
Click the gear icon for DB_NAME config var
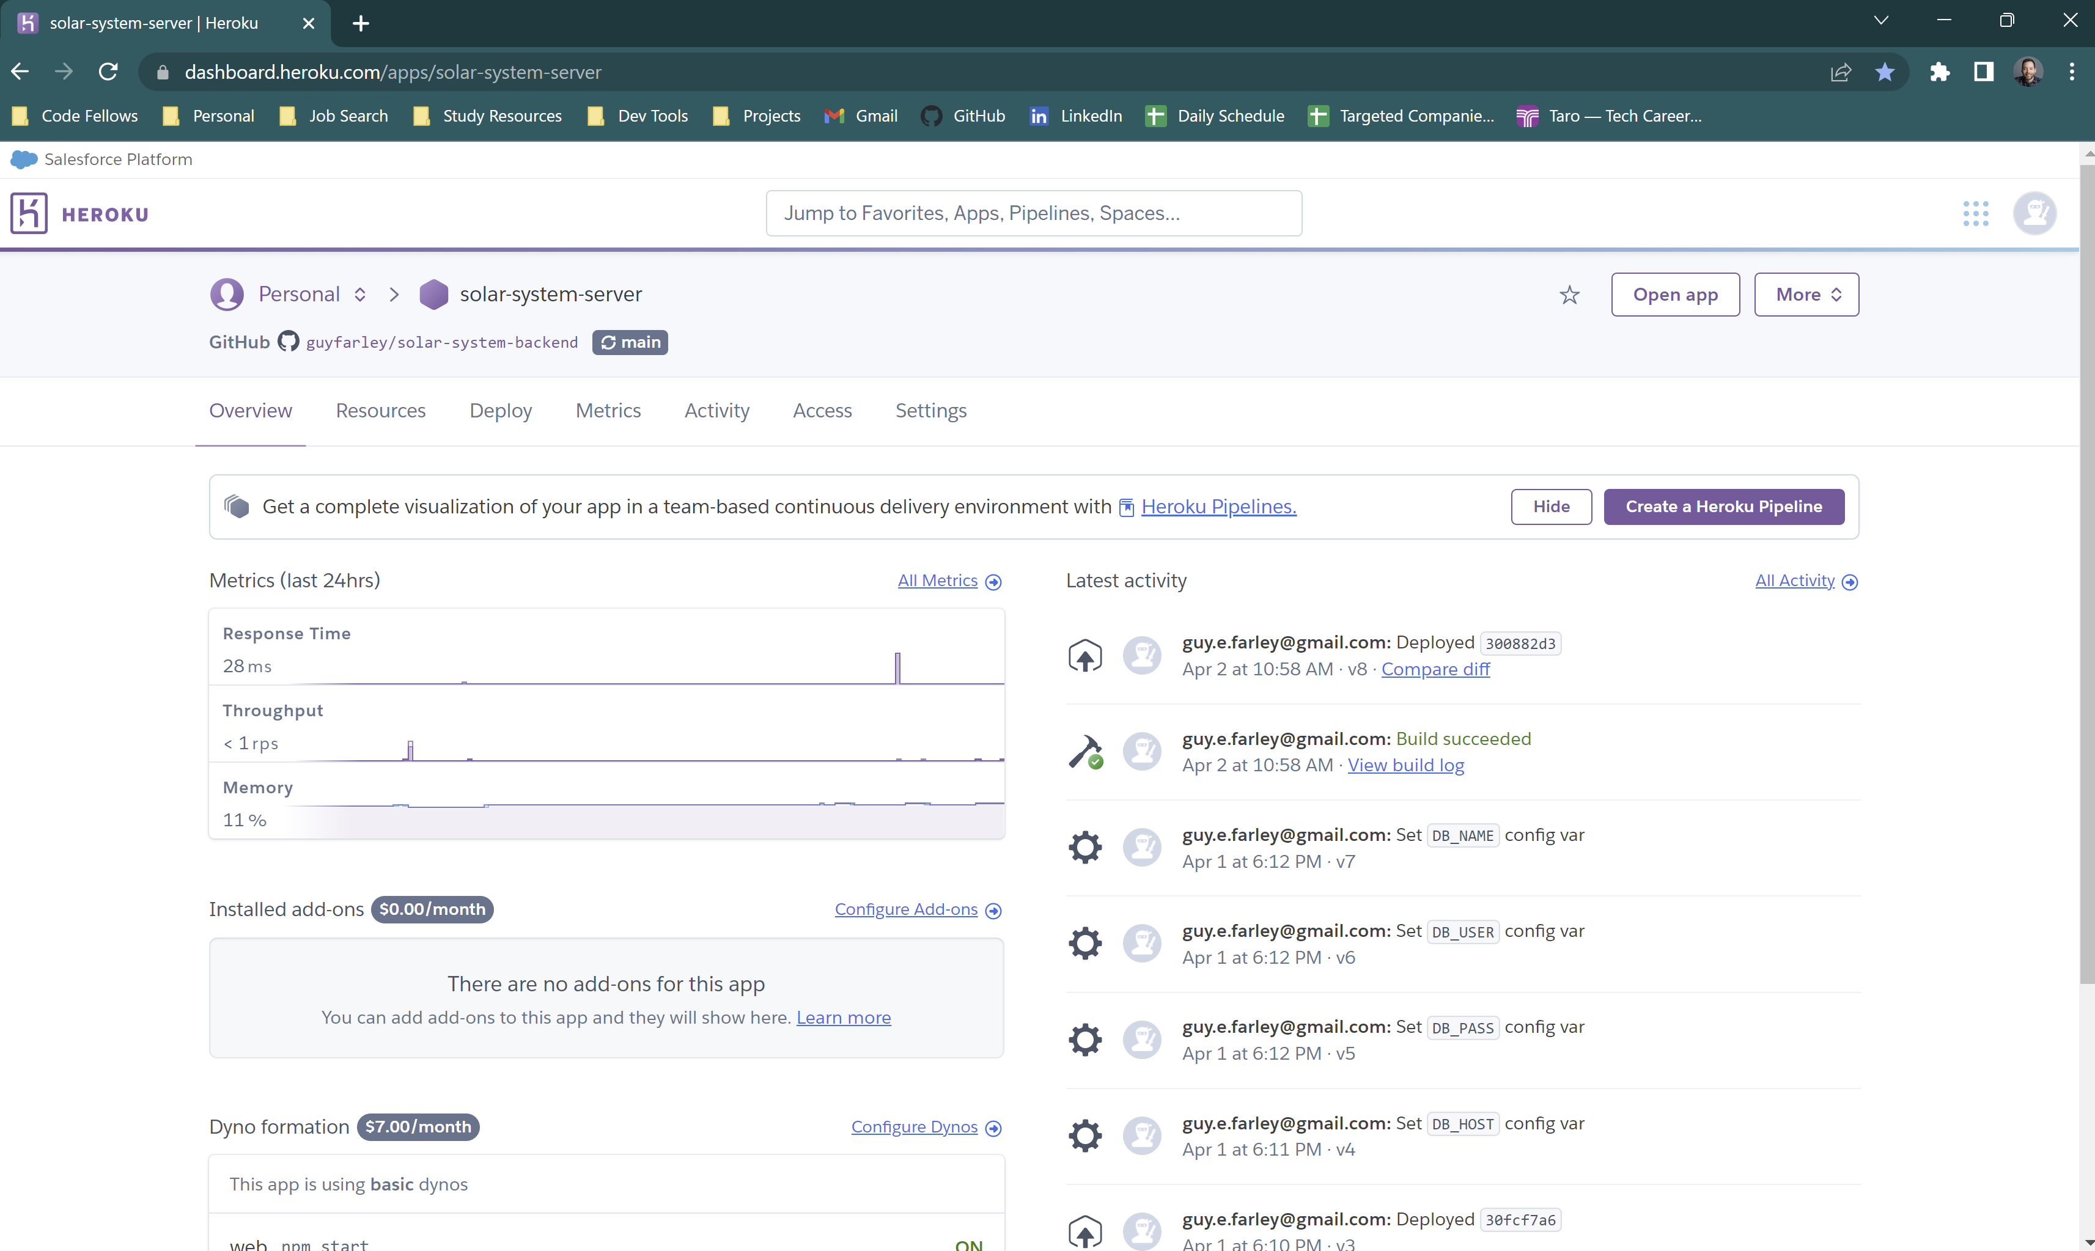[x=1085, y=847]
